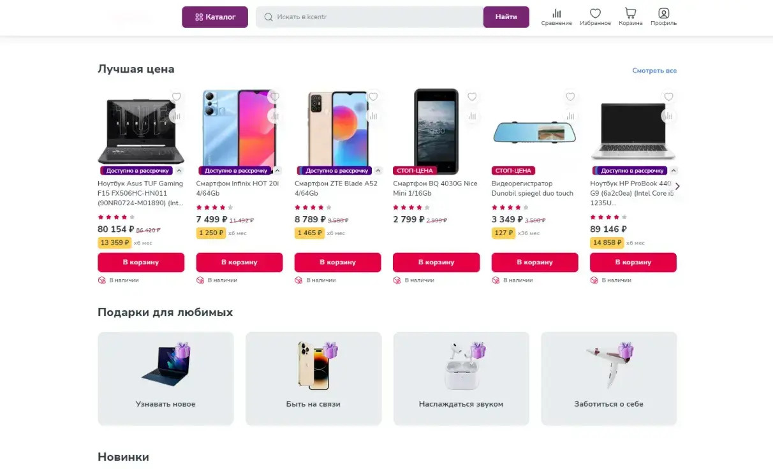Open the Корзина cart icon
773x469 pixels.
pos(630,17)
